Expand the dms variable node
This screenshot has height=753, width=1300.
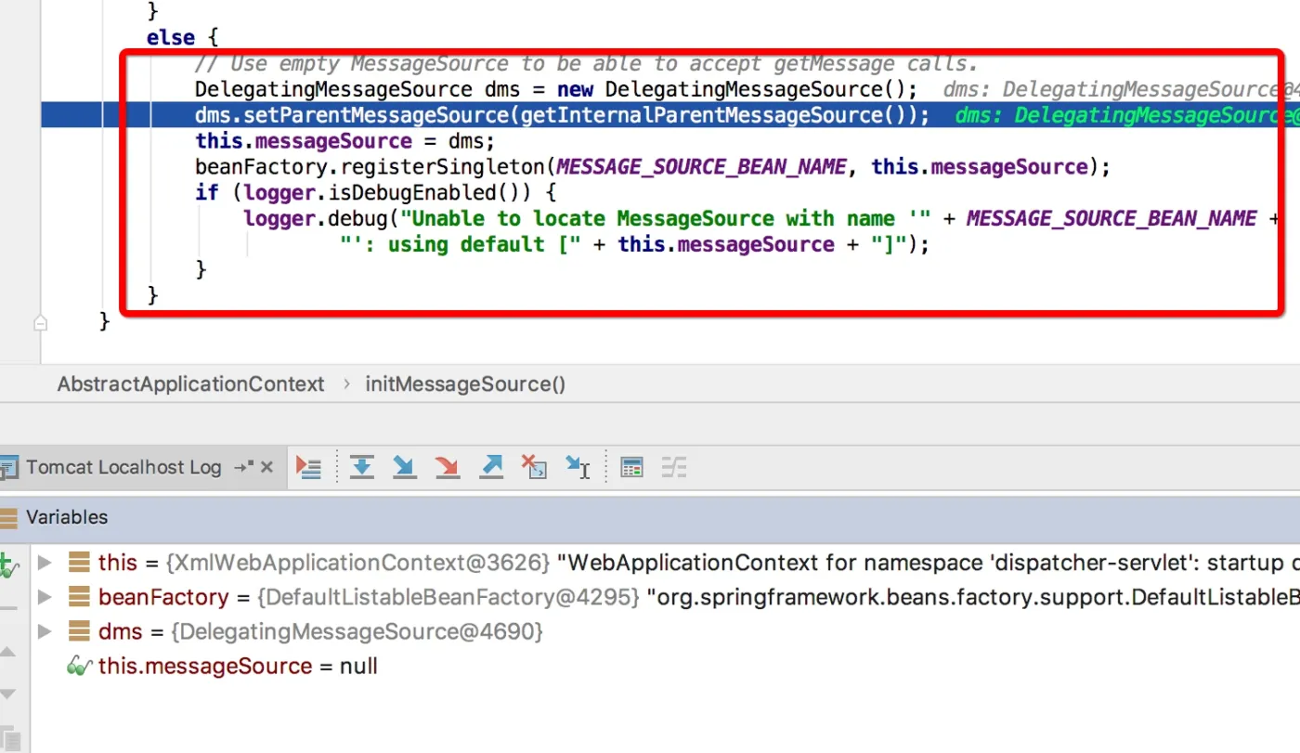pyautogui.click(x=44, y=631)
